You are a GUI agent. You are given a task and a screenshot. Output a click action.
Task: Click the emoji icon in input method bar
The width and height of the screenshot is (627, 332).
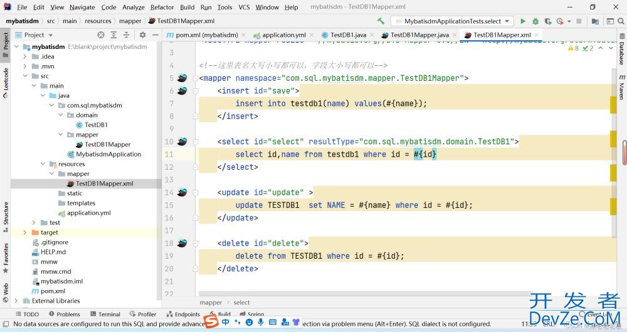[x=249, y=321]
